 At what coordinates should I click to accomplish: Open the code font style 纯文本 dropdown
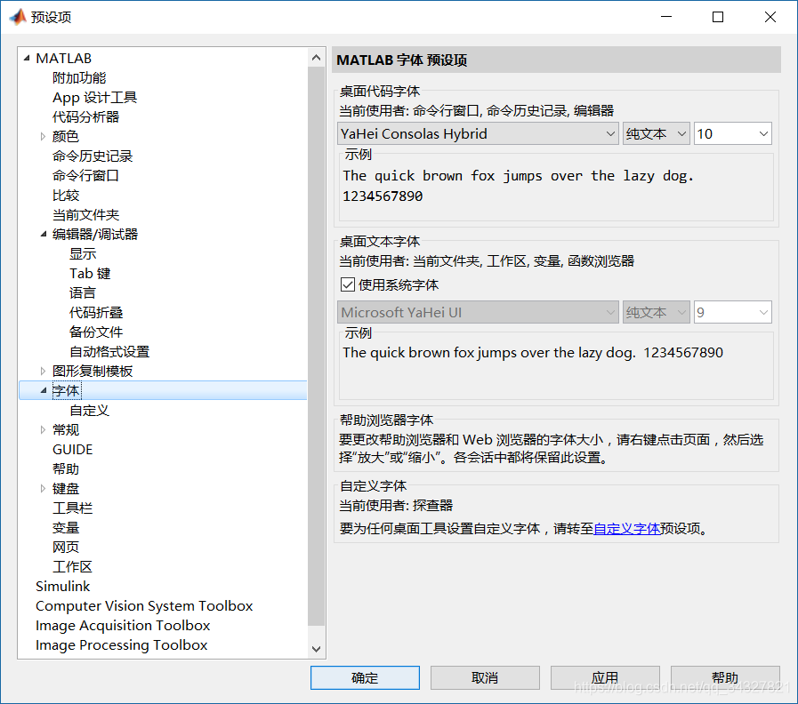pos(656,134)
